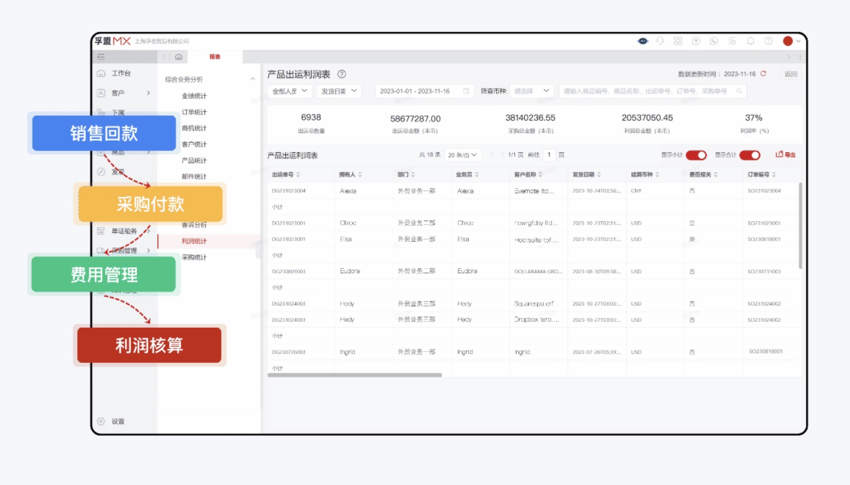
Task: Open the apps grid icon in top bar
Action: tap(678, 41)
